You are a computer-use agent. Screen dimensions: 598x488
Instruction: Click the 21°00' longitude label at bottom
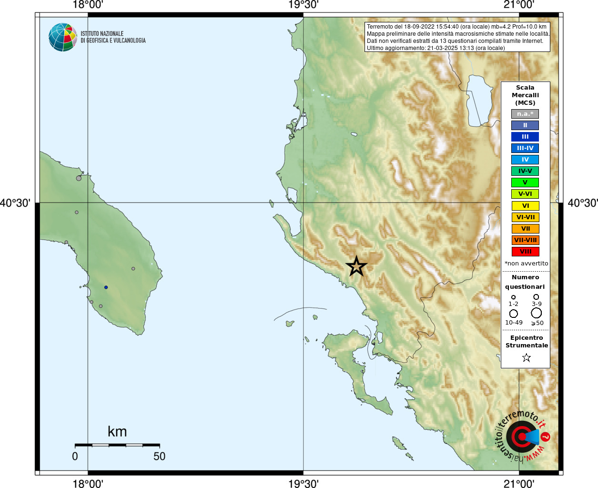click(x=519, y=484)
